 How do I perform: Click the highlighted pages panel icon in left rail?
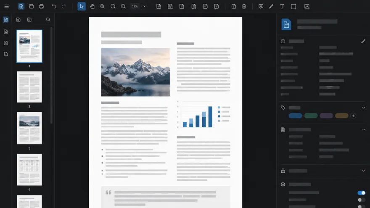(x=6, y=20)
